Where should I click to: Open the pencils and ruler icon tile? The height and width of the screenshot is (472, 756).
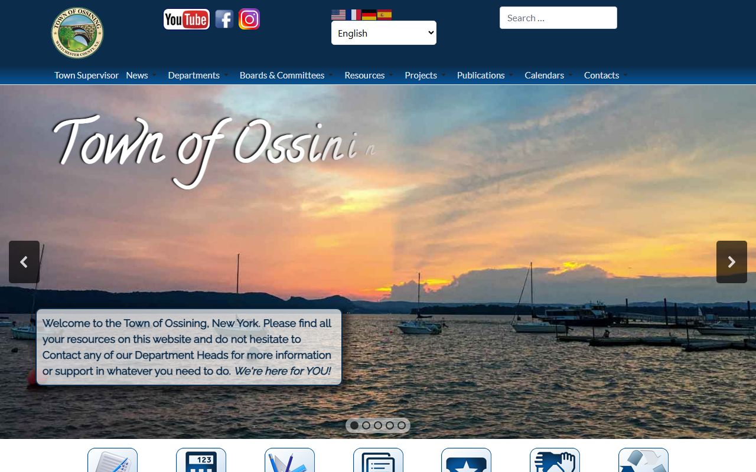coord(289,460)
